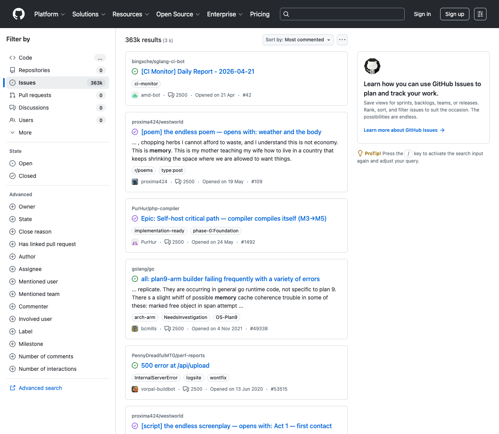
Task: Click open-issue icon beside CI Monitor Daily Report
Action: [x=135, y=71]
